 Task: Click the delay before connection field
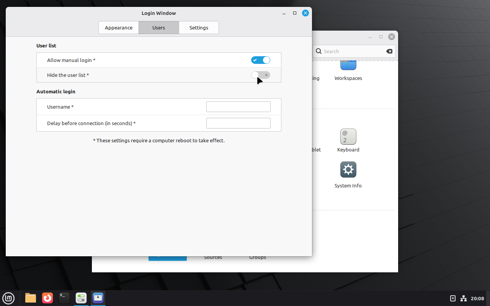[238, 123]
